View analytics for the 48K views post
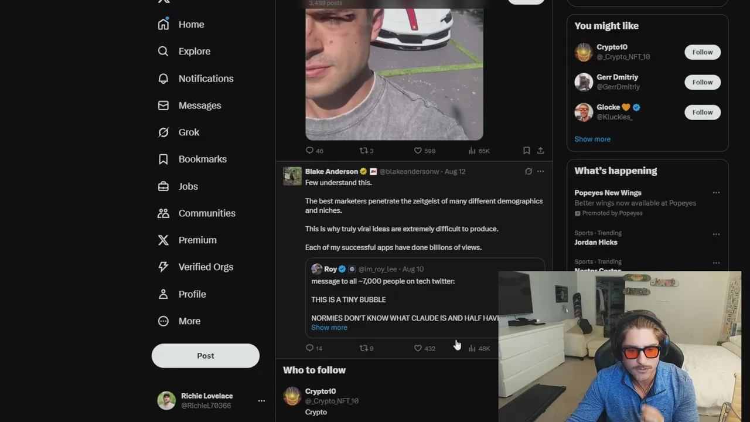The height and width of the screenshot is (422, 750). point(472,348)
